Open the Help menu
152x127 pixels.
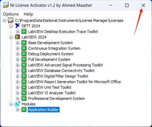tap(28, 14)
